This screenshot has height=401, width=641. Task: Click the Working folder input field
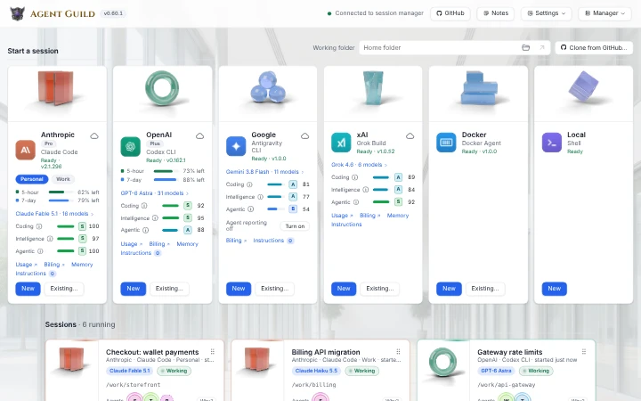tap(455, 47)
